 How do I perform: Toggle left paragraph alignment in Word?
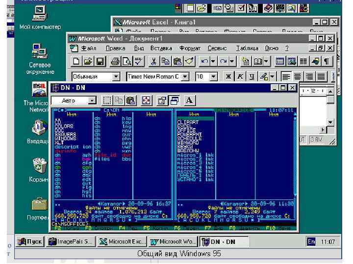(286, 77)
